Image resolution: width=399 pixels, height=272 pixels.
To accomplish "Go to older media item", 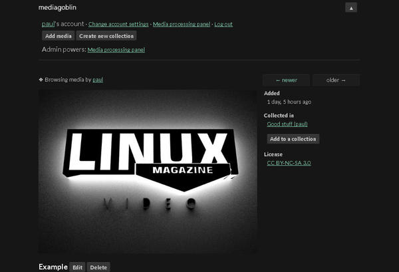I will click(x=336, y=80).
